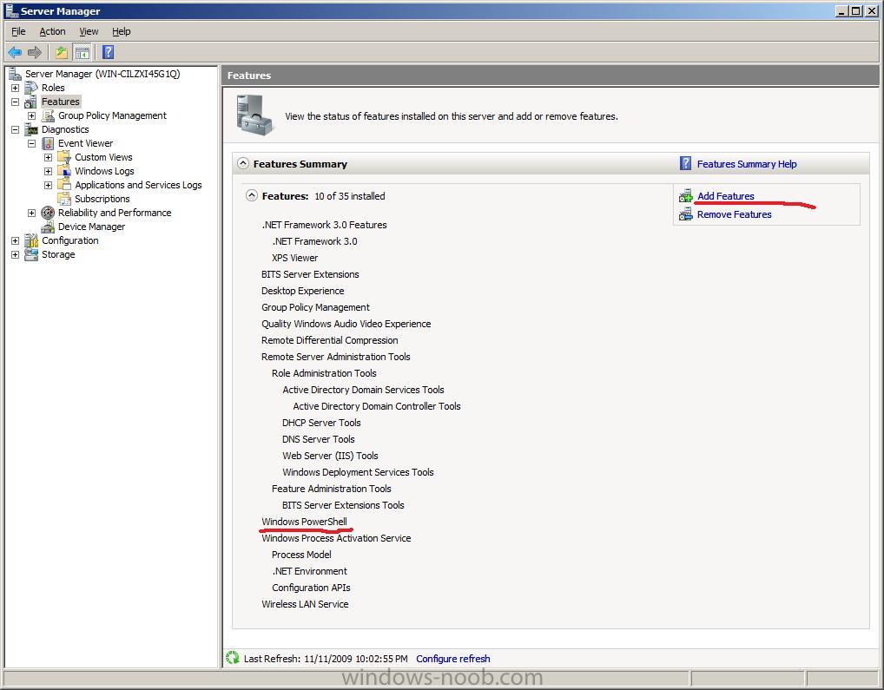Select Configuration label in the tree

tap(70, 240)
